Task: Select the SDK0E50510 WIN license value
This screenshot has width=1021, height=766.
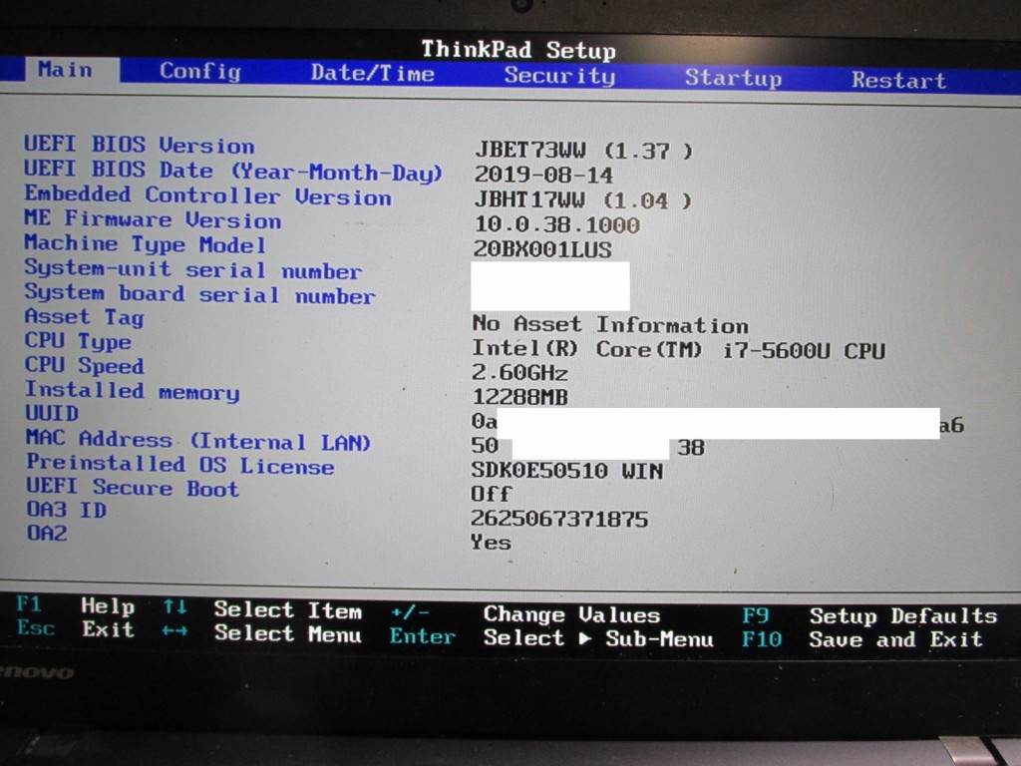Action: 566,471
